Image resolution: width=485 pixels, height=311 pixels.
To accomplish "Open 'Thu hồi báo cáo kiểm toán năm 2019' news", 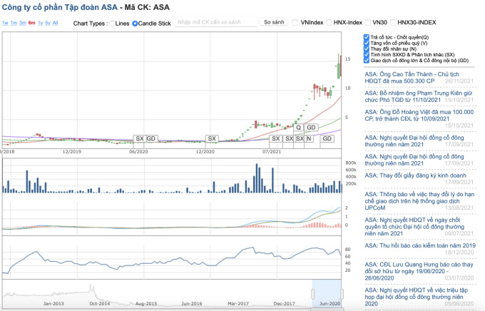I will [422, 245].
